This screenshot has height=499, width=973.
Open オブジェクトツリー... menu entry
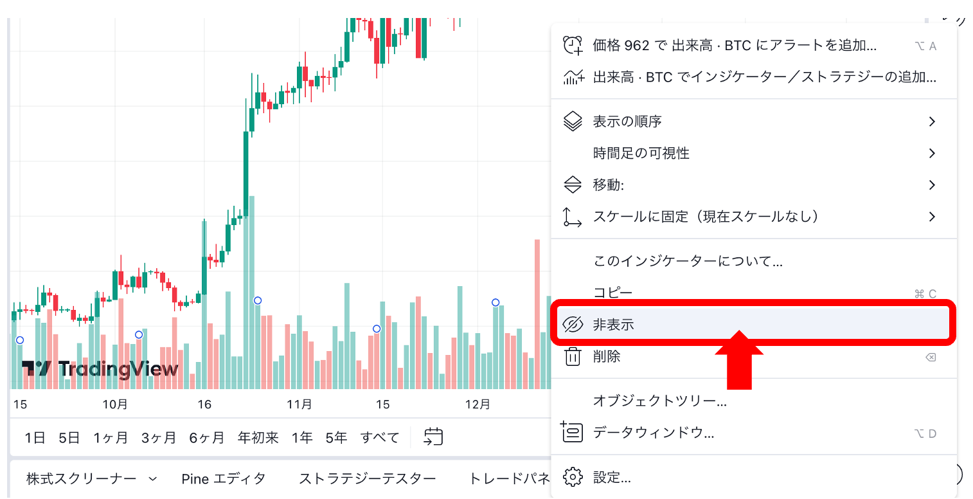click(x=659, y=401)
